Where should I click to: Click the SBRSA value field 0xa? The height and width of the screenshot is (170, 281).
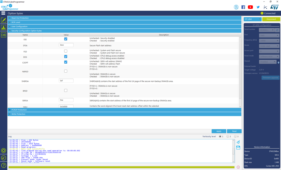[66, 100]
